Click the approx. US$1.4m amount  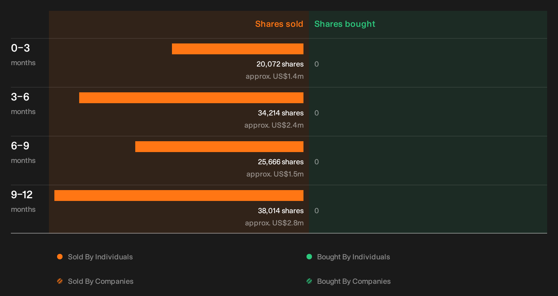tap(275, 76)
